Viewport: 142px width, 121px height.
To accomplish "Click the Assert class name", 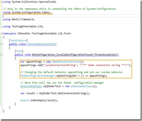I will click(25, 100).
